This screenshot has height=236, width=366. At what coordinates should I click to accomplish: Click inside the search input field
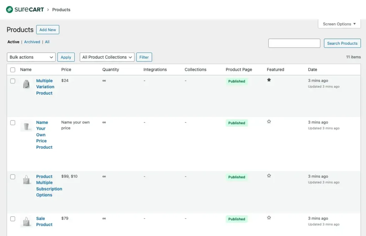pos(294,43)
